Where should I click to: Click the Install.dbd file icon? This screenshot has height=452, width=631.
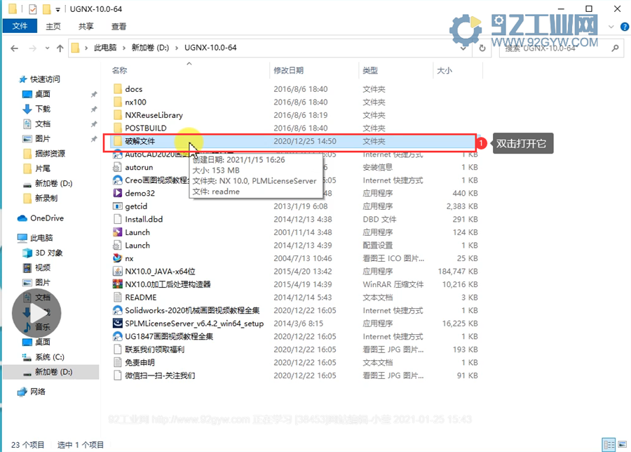click(x=118, y=219)
